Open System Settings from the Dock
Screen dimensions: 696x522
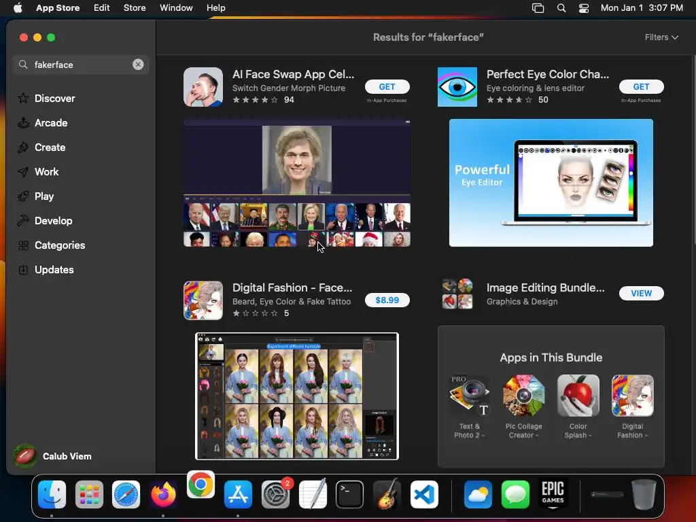[275, 494]
